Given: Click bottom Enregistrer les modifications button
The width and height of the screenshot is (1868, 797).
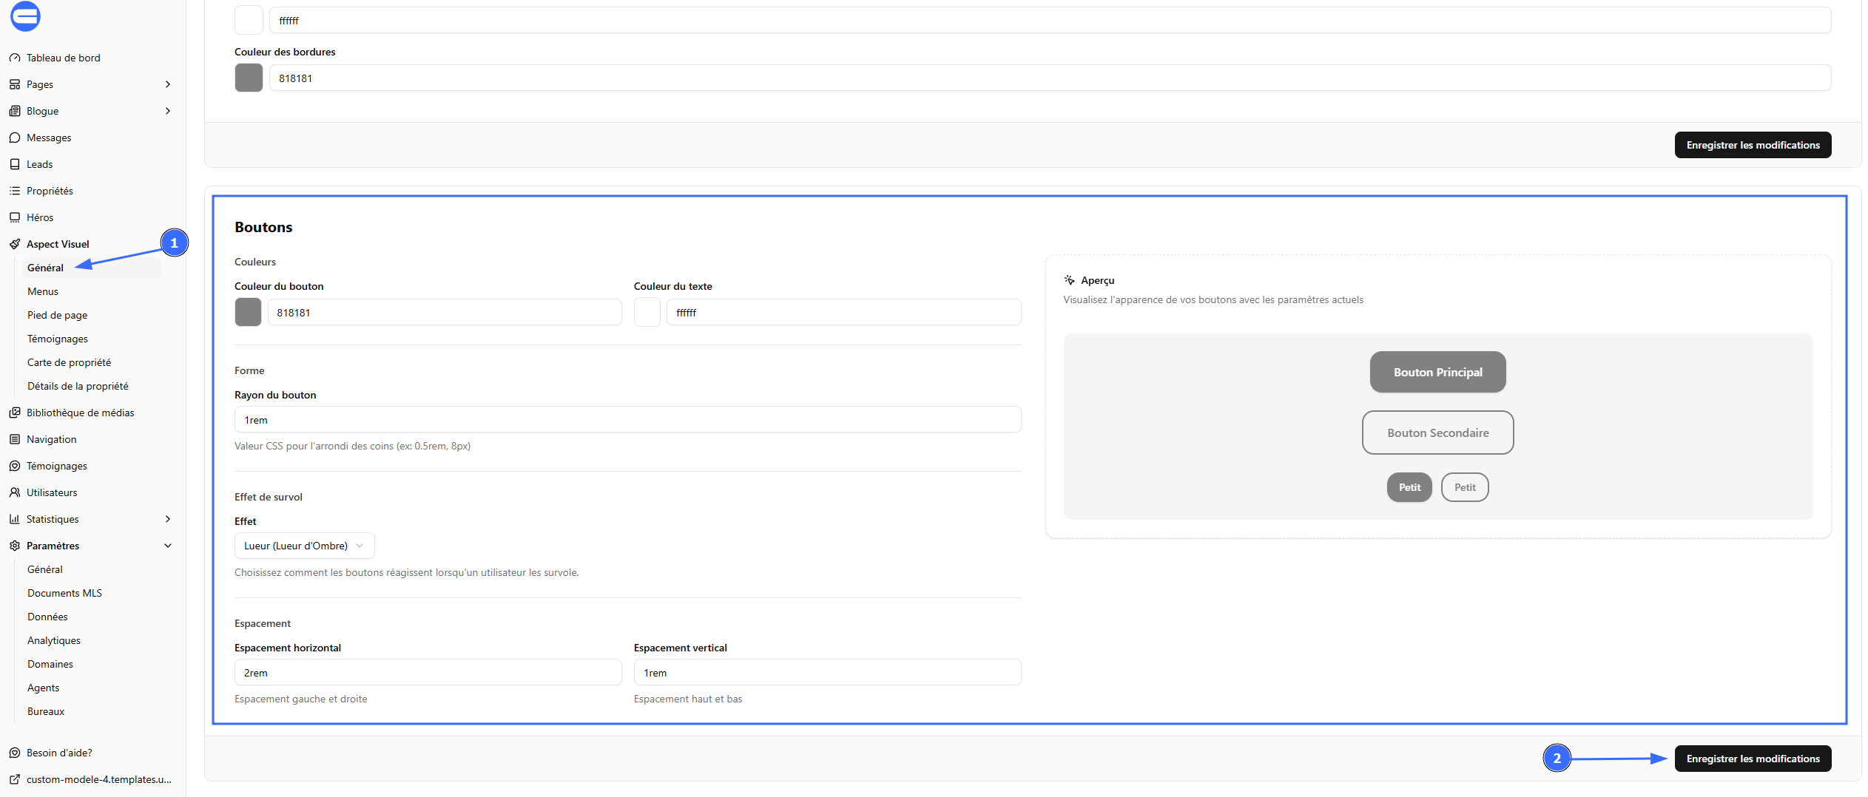Looking at the screenshot, I should (x=1753, y=759).
